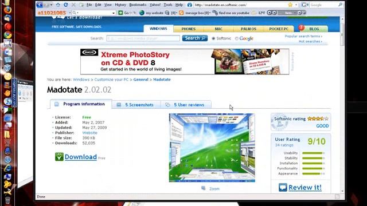The width and height of the screenshot is (367, 206).
Task: Switch to the POCKET PC tab
Action: tap(279, 29)
